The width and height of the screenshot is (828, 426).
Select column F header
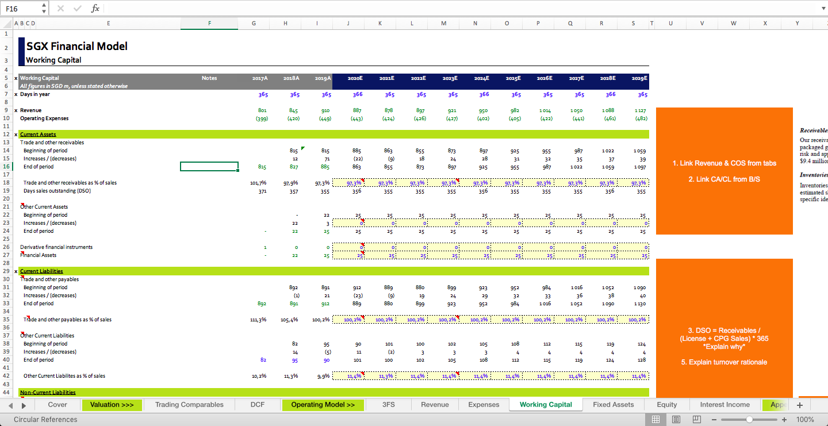[x=209, y=23]
